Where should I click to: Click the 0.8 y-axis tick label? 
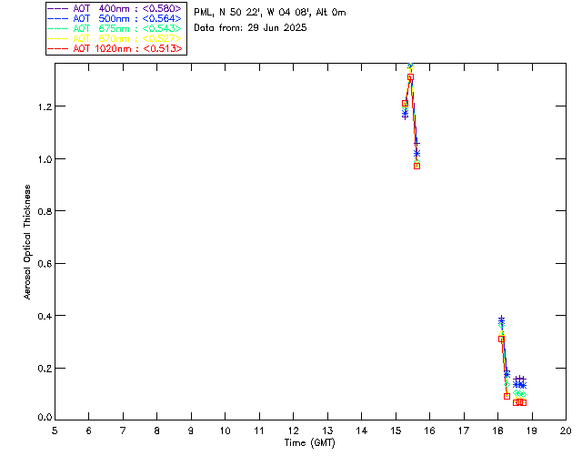[x=45, y=211]
